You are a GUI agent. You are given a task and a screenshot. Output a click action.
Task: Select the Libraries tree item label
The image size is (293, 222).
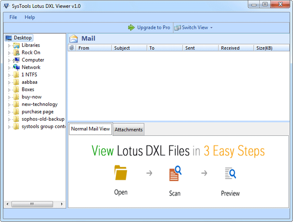coord(31,45)
